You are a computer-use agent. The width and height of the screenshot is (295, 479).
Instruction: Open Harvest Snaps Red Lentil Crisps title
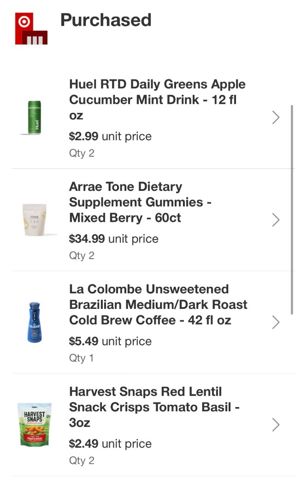[x=154, y=407]
